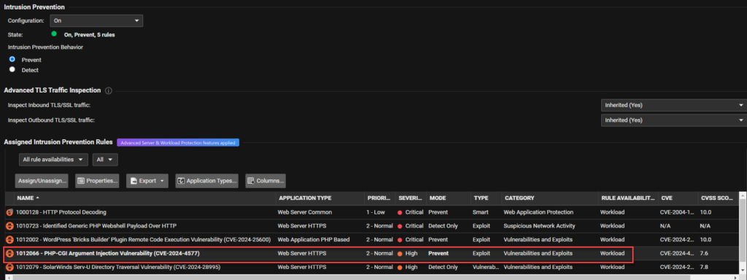Sort by the NAME column header
Image resolution: width=747 pixels, height=280 pixels.
[x=145, y=198]
